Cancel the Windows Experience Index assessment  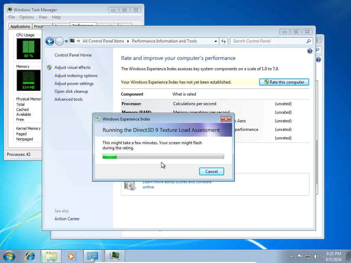click(211, 172)
